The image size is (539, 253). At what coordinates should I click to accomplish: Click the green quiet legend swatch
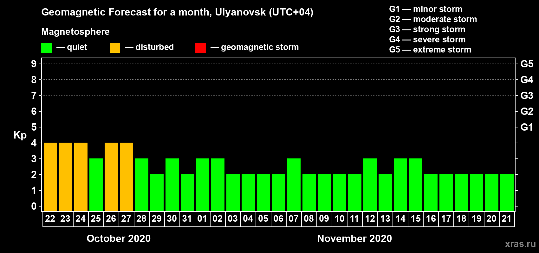pyautogui.click(x=46, y=48)
